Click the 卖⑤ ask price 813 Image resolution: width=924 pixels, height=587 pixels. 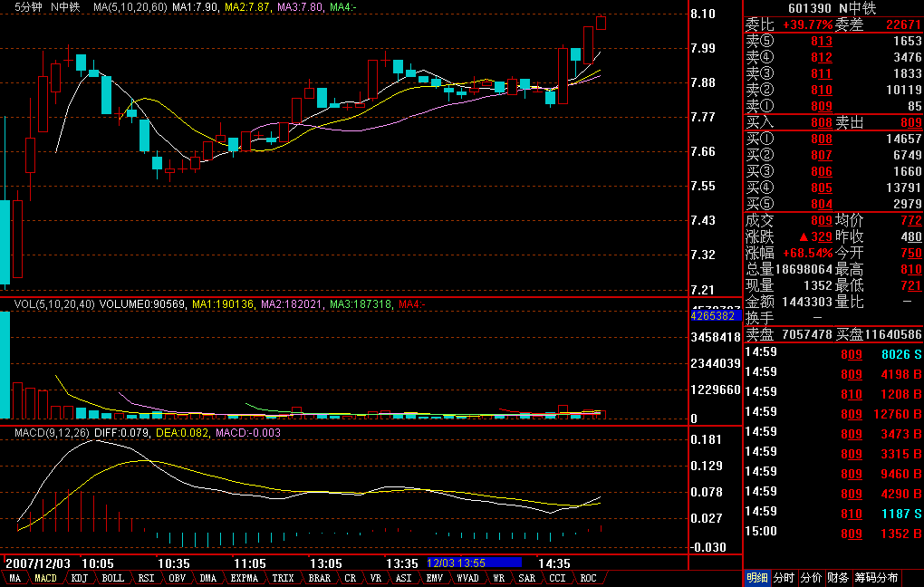(821, 42)
